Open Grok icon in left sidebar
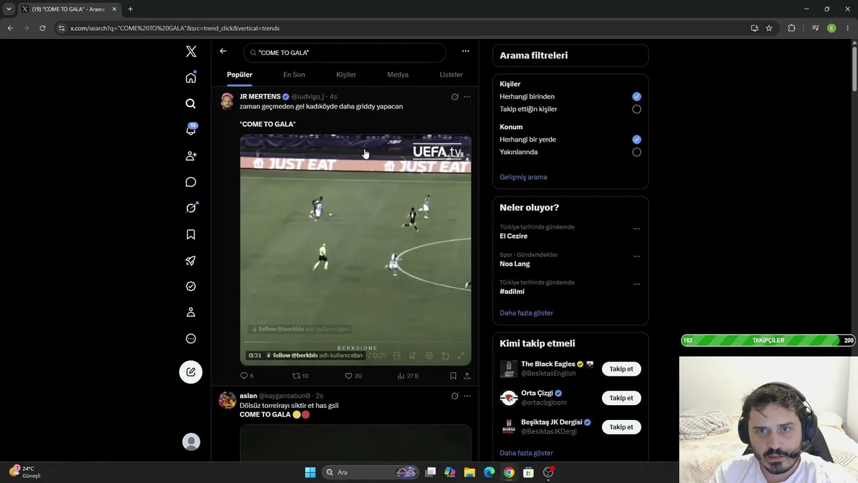Image resolution: width=858 pixels, height=483 pixels. 191,208
